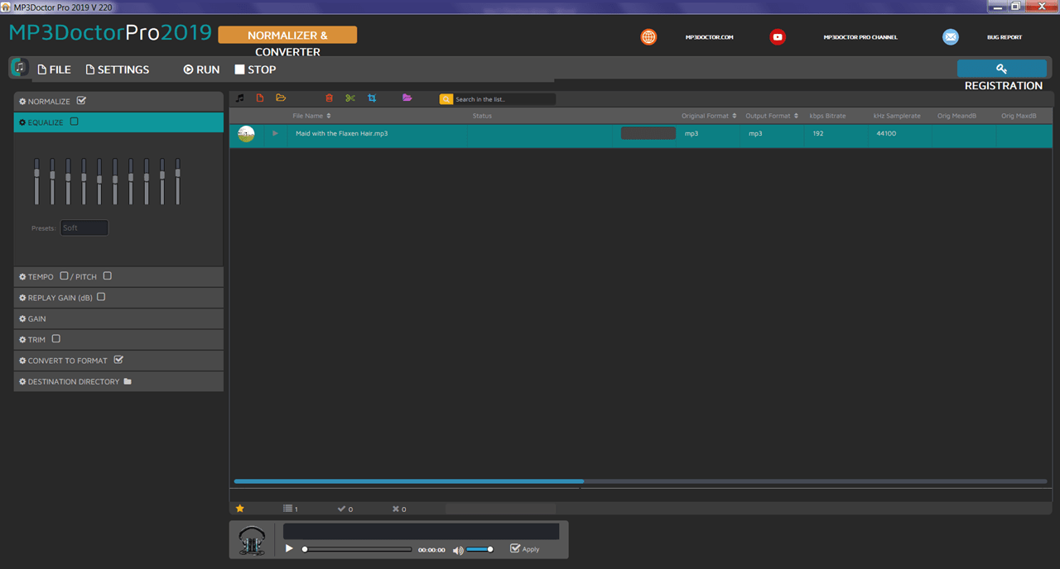1060x569 pixels.
Task: Open the SETTINGS menu
Action: [118, 69]
